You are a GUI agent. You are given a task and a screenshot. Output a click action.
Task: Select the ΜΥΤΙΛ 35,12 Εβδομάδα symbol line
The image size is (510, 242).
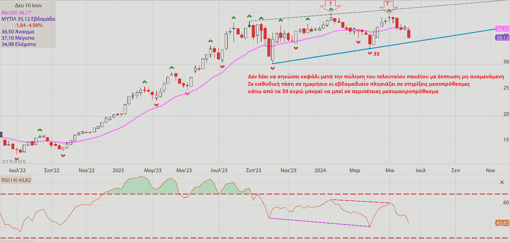pos(28,19)
